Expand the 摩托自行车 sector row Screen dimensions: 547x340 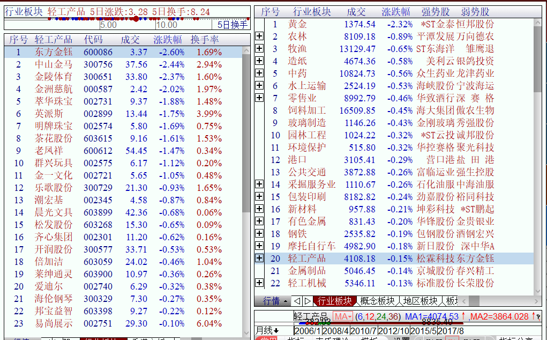[x=259, y=246]
